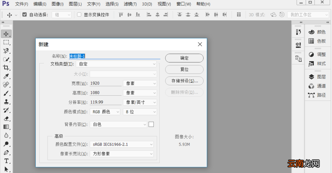Screen dimensions: 332x173
Task: Select the Rectangular Marquee tool
Action: pyautogui.click(x=6, y=42)
